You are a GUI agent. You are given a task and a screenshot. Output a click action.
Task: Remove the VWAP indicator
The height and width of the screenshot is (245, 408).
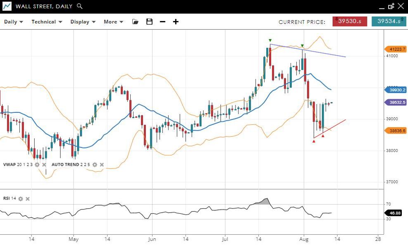44,164
